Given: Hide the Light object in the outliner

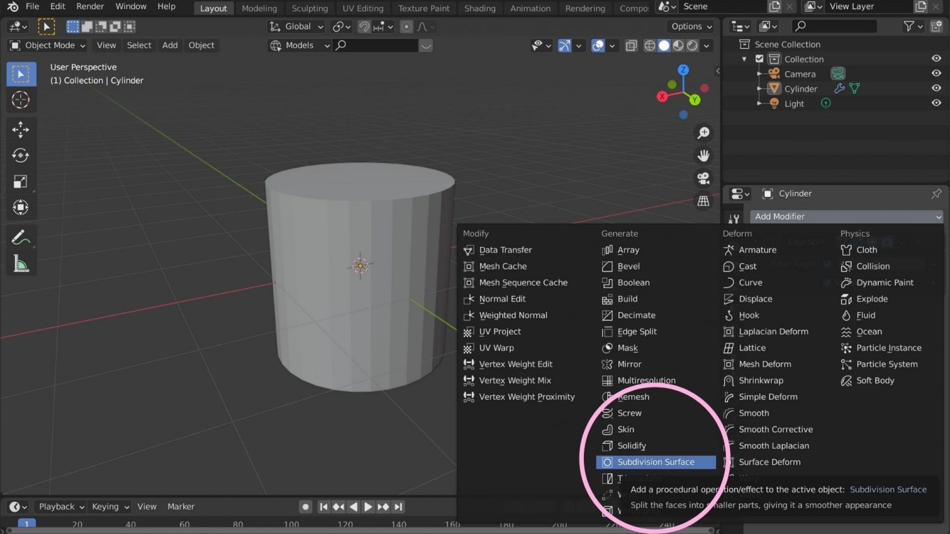Looking at the screenshot, I should coord(937,103).
